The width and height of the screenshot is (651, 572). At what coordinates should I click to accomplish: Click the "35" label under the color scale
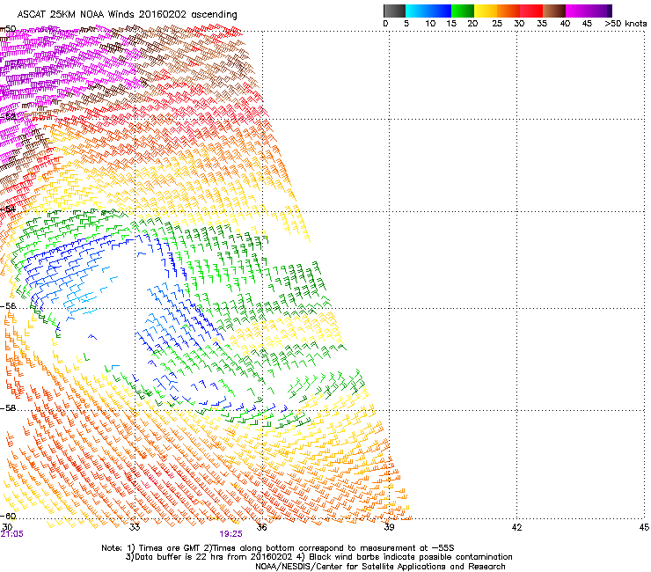(542, 24)
